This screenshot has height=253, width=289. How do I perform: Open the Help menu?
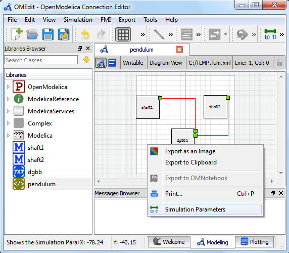tap(171, 20)
